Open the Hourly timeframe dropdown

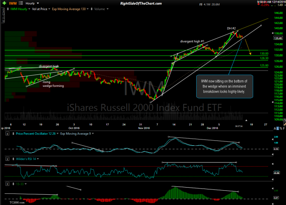(x=32, y=3)
